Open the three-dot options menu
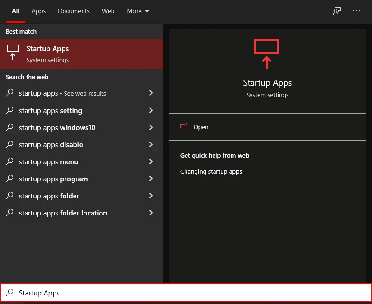The height and width of the screenshot is (304, 372). pyautogui.click(x=357, y=11)
